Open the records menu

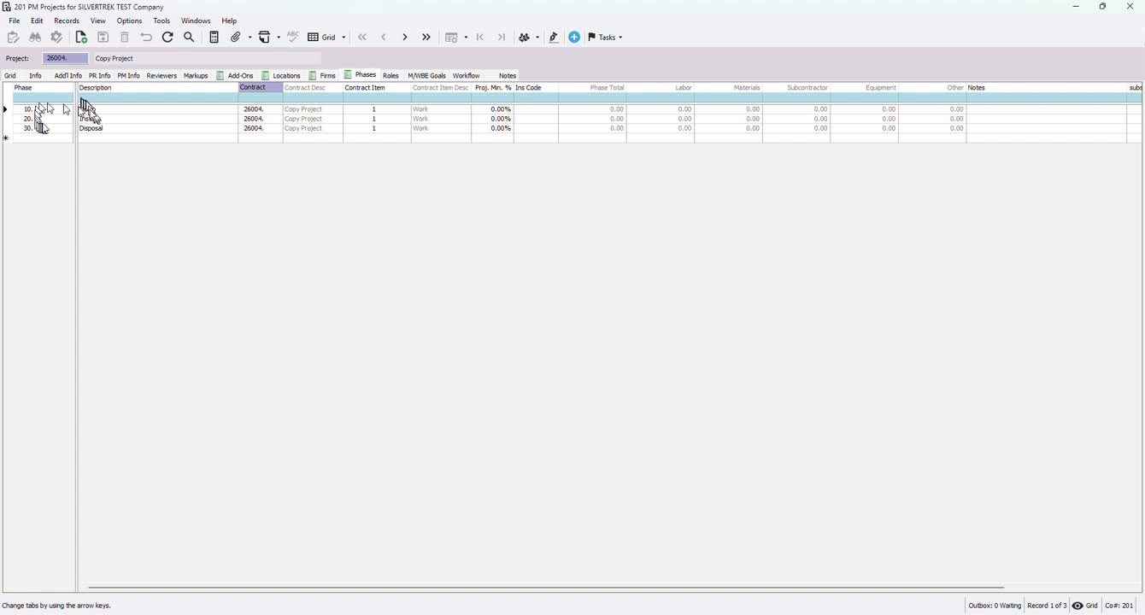[x=67, y=21]
